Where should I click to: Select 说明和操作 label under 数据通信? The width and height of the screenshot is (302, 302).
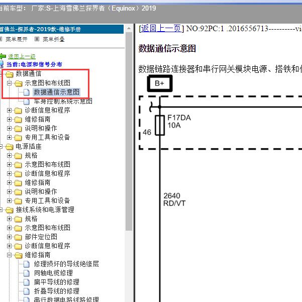[41, 128]
